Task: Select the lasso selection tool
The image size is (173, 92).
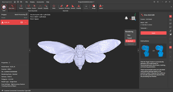Action: tap(170, 27)
